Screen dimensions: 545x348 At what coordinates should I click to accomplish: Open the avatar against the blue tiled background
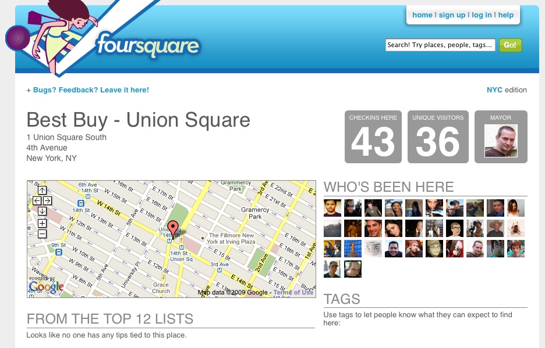point(353,249)
